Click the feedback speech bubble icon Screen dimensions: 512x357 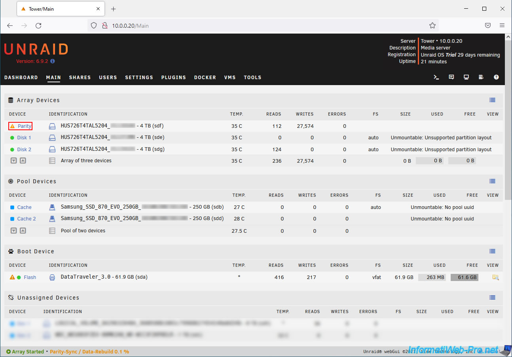tap(451, 77)
